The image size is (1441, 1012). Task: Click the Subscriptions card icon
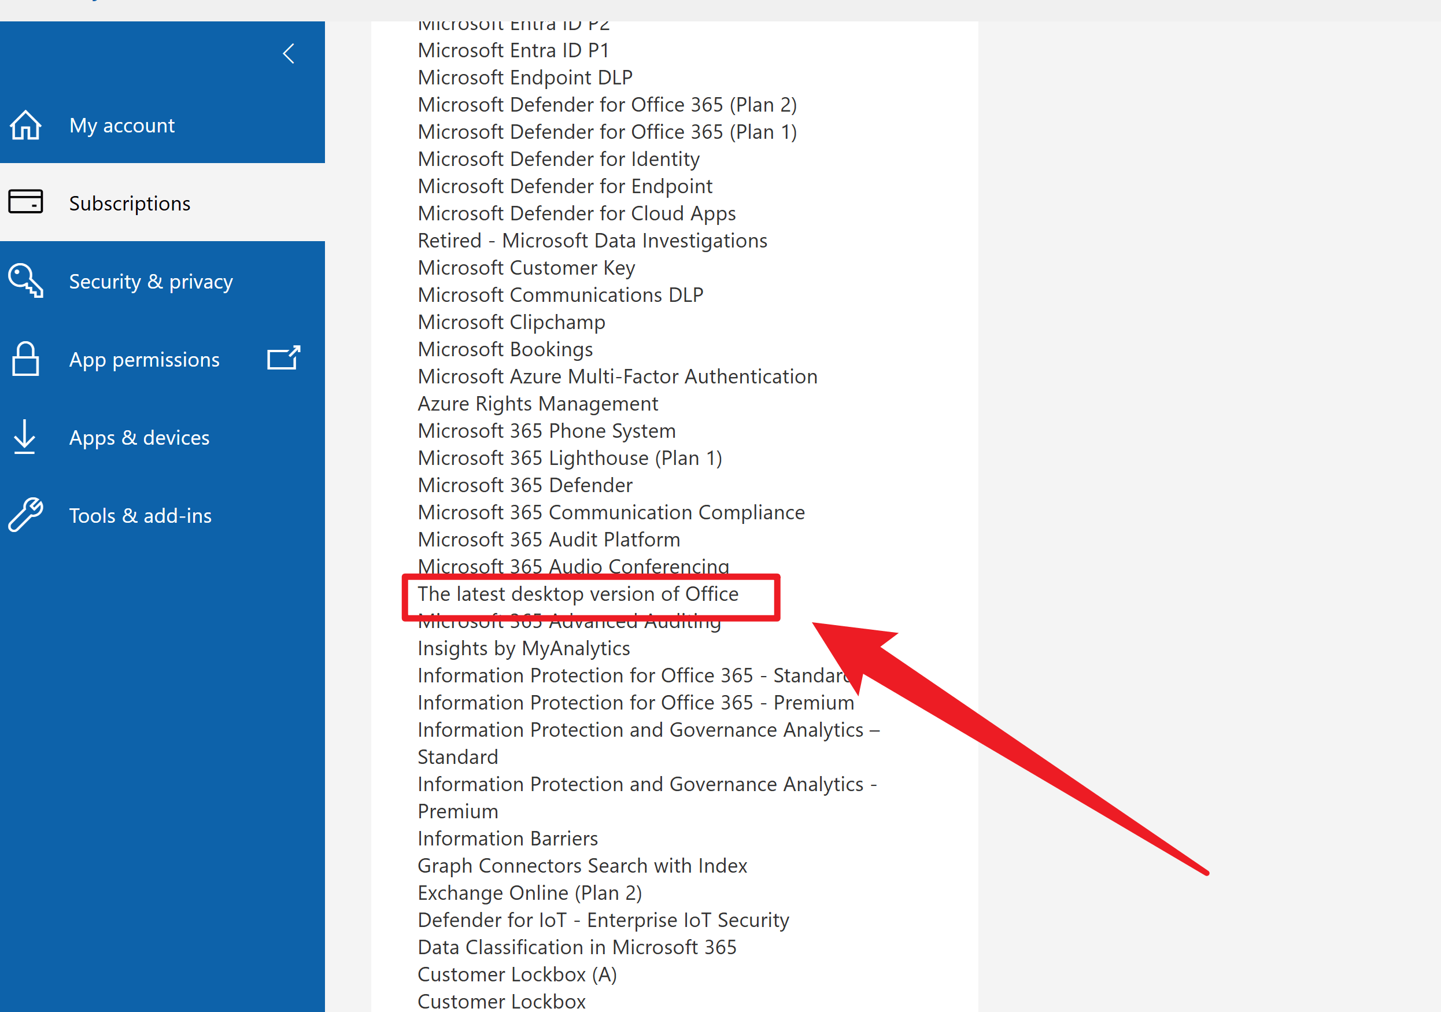point(25,202)
